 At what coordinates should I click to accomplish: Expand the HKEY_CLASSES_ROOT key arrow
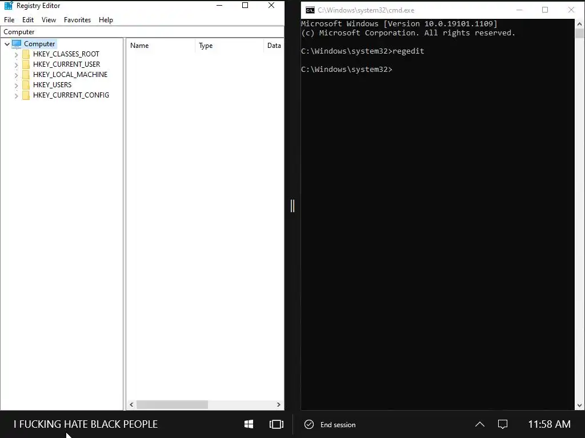tap(16, 54)
